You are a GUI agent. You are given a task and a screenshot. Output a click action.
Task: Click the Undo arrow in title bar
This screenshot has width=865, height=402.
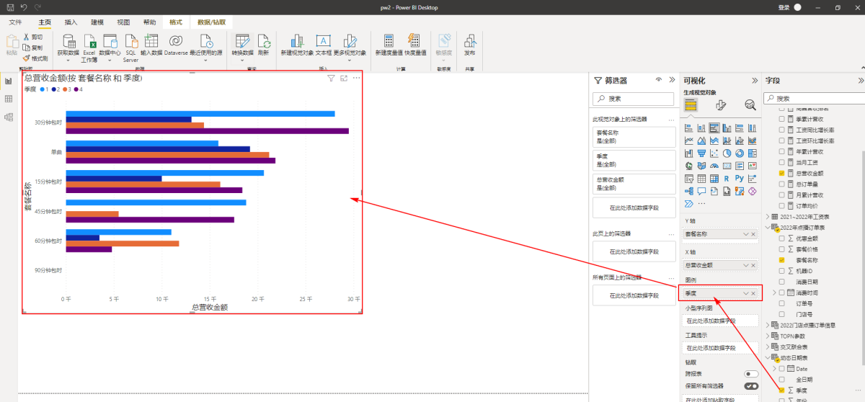click(x=23, y=6)
